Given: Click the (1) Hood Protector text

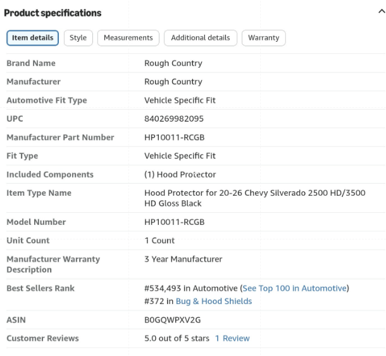Looking at the screenshot, I should coord(180,174).
